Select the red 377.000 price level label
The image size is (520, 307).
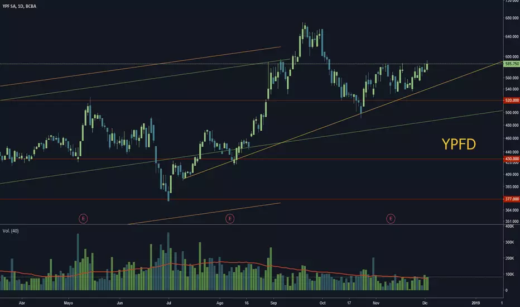tap(512, 199)
